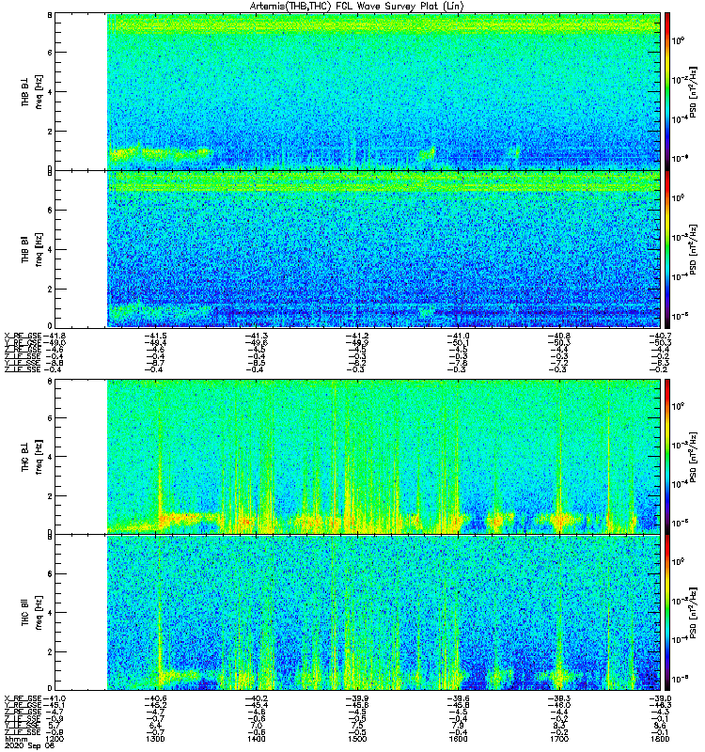This screenshot has width=705, height=752.
Task: Click the '1500' time tick label
Action: [x=357, y=739]
